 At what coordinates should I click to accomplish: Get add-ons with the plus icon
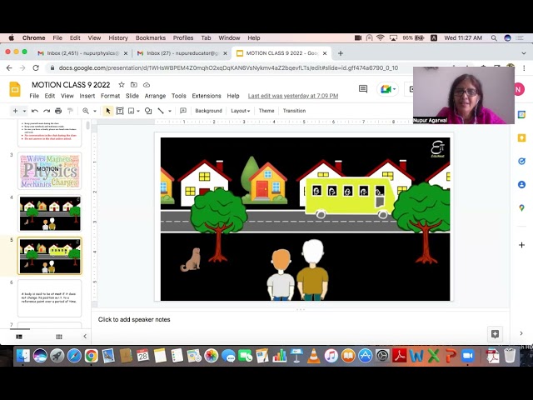[521, 245]
